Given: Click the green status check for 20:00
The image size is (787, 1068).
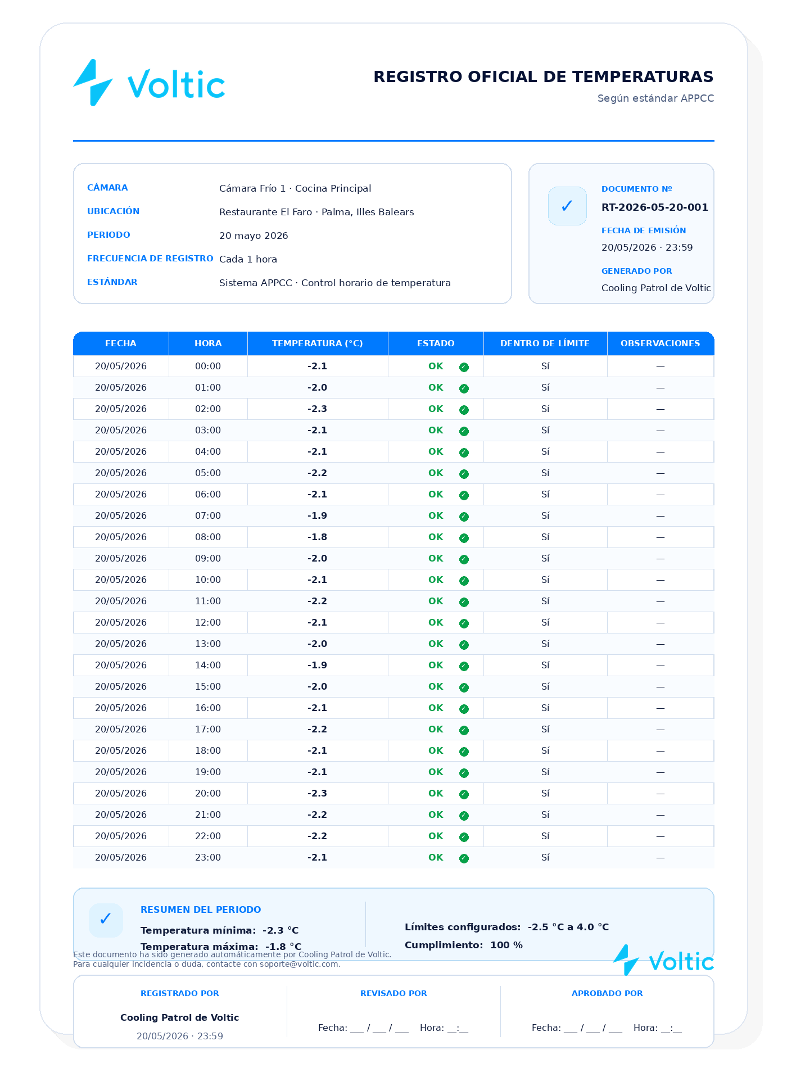Looking at the screenshot, I should [464, 794].
